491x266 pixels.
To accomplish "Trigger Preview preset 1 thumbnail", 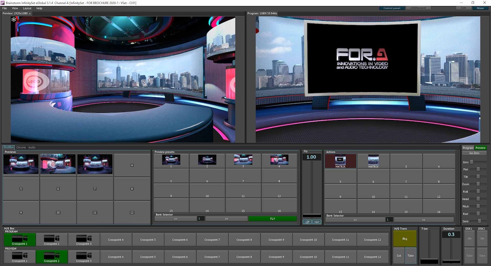I will tap(171, 160).
